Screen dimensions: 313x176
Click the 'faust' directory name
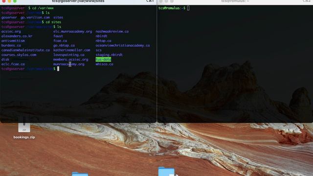[58, 36]
